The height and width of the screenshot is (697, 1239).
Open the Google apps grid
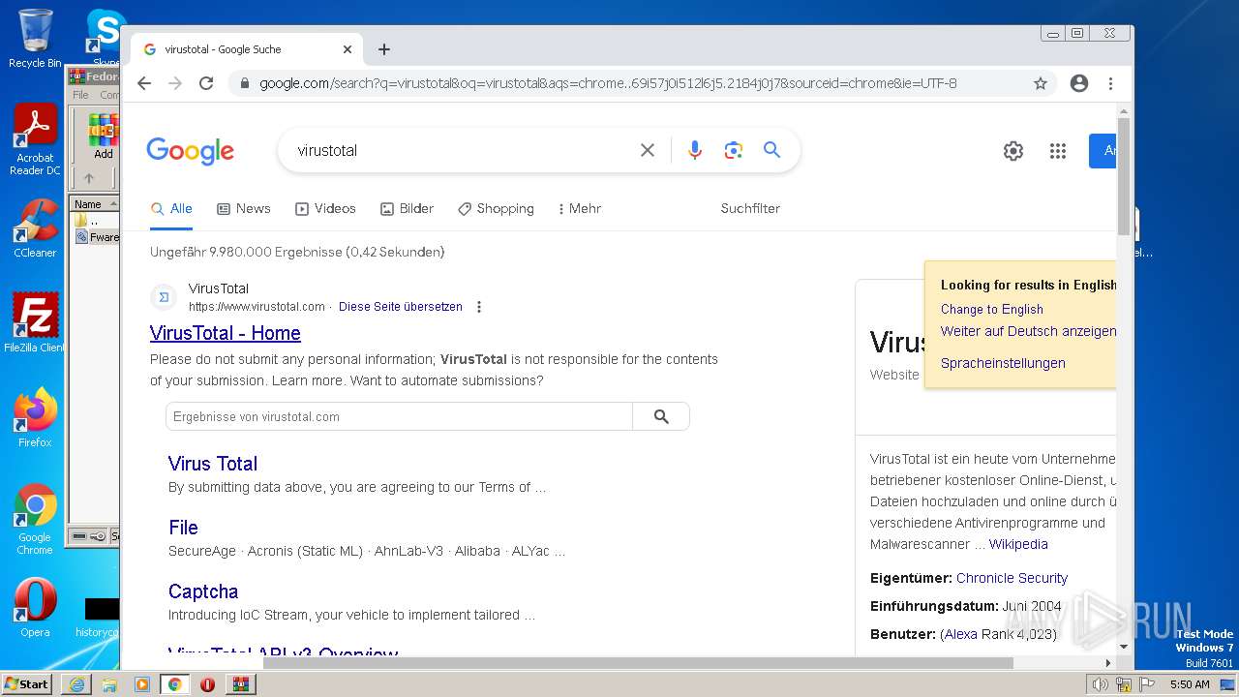(1058, 151)
